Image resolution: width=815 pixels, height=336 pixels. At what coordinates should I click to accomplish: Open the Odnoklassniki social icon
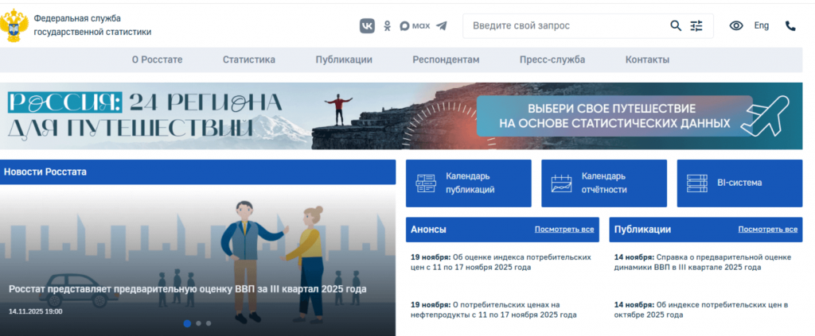pyautogui.click(x=388, y=25)
